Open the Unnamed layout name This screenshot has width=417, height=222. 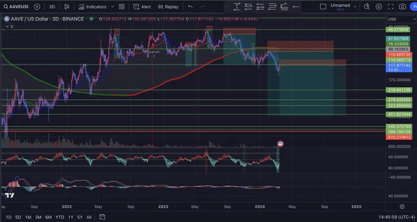[x=340, y=6]
